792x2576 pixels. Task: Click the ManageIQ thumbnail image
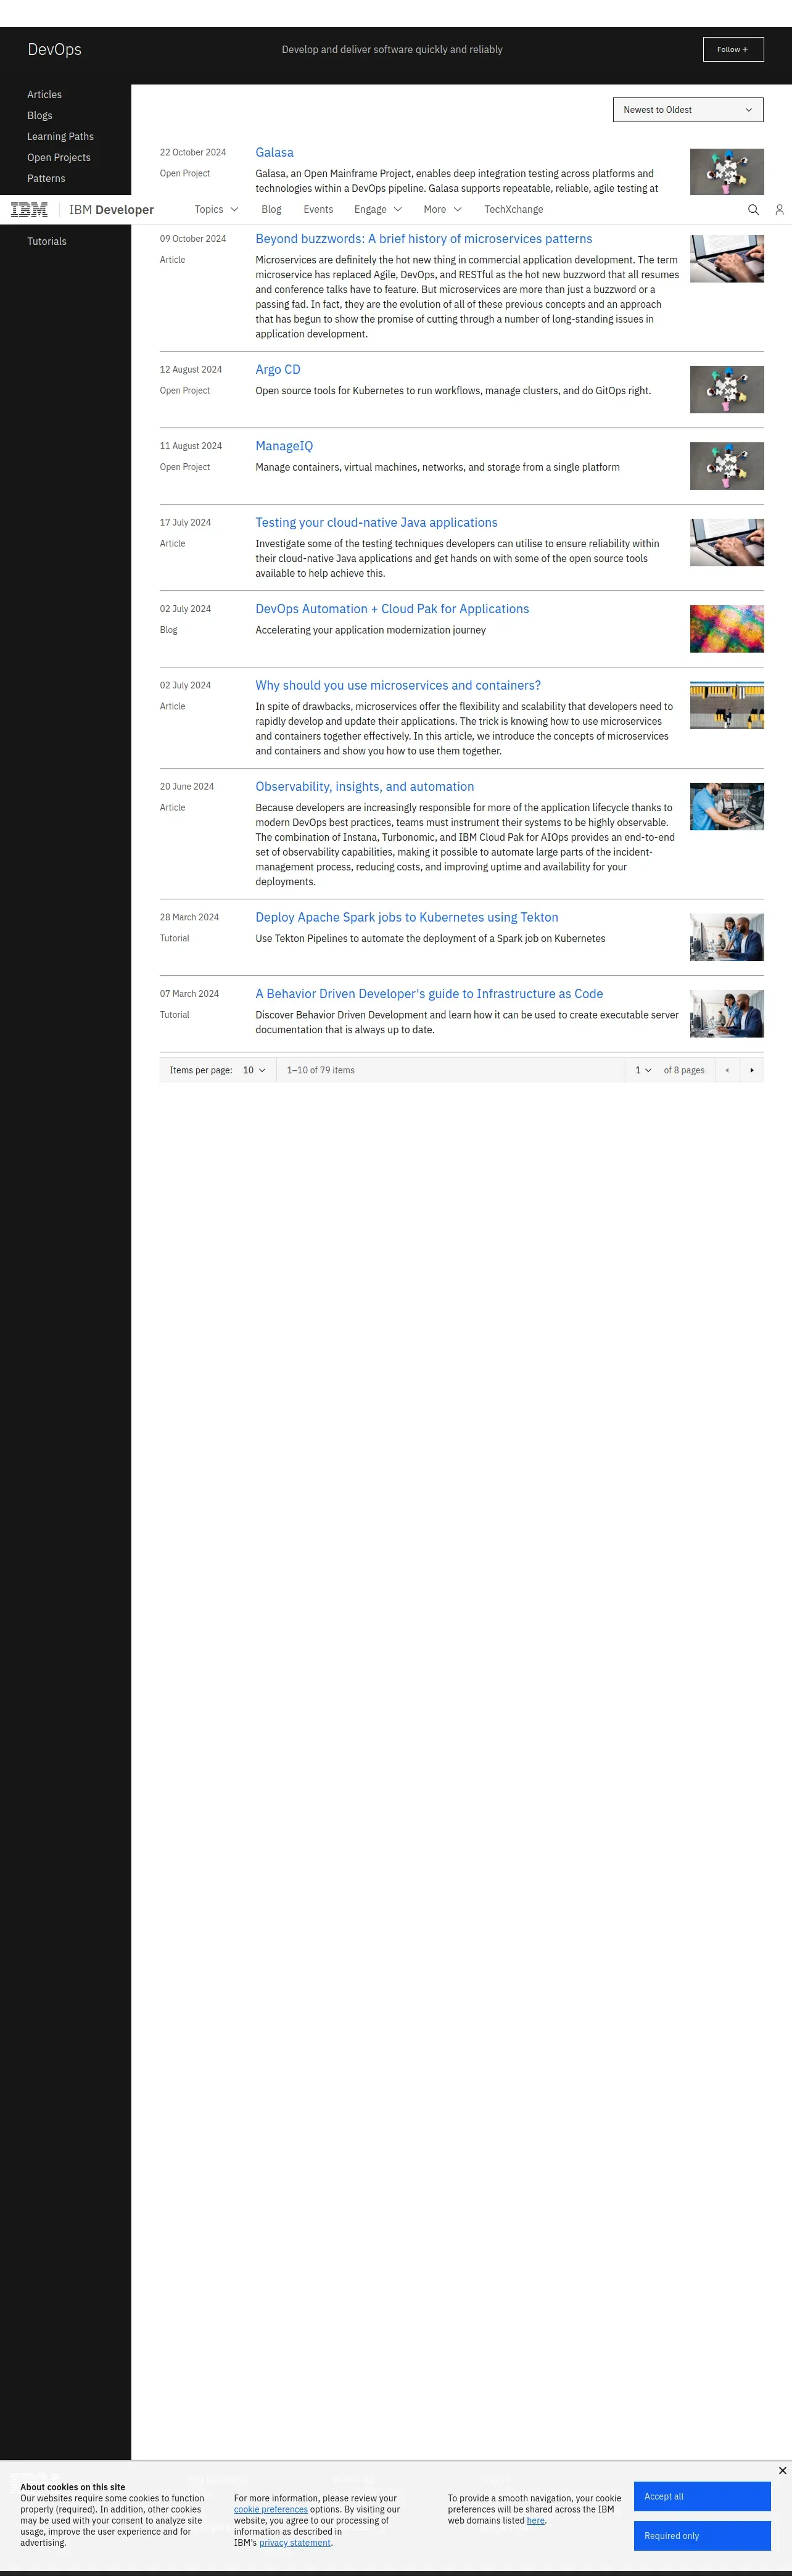pos(727,466)
